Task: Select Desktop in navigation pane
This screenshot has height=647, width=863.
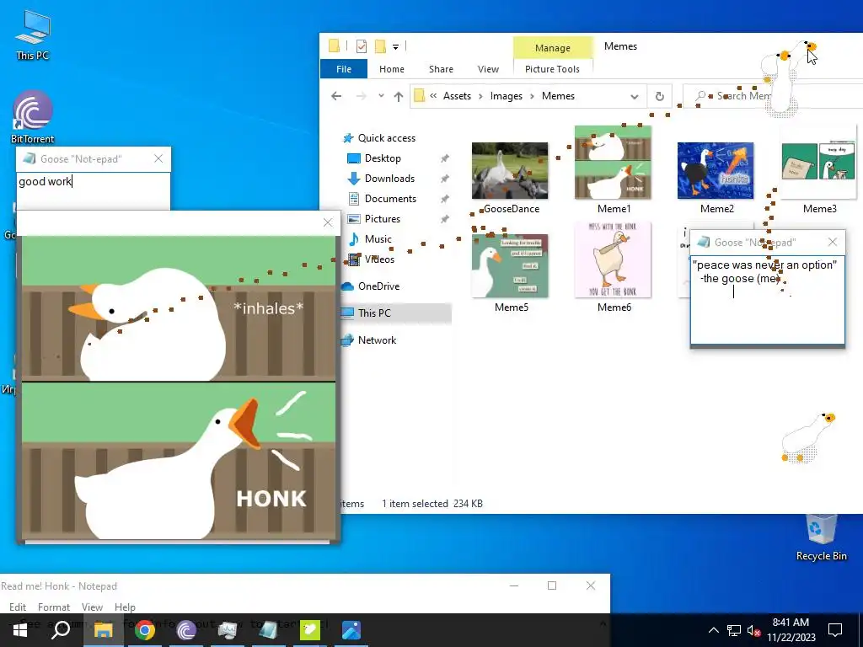Action: click(x=383, y=158)
